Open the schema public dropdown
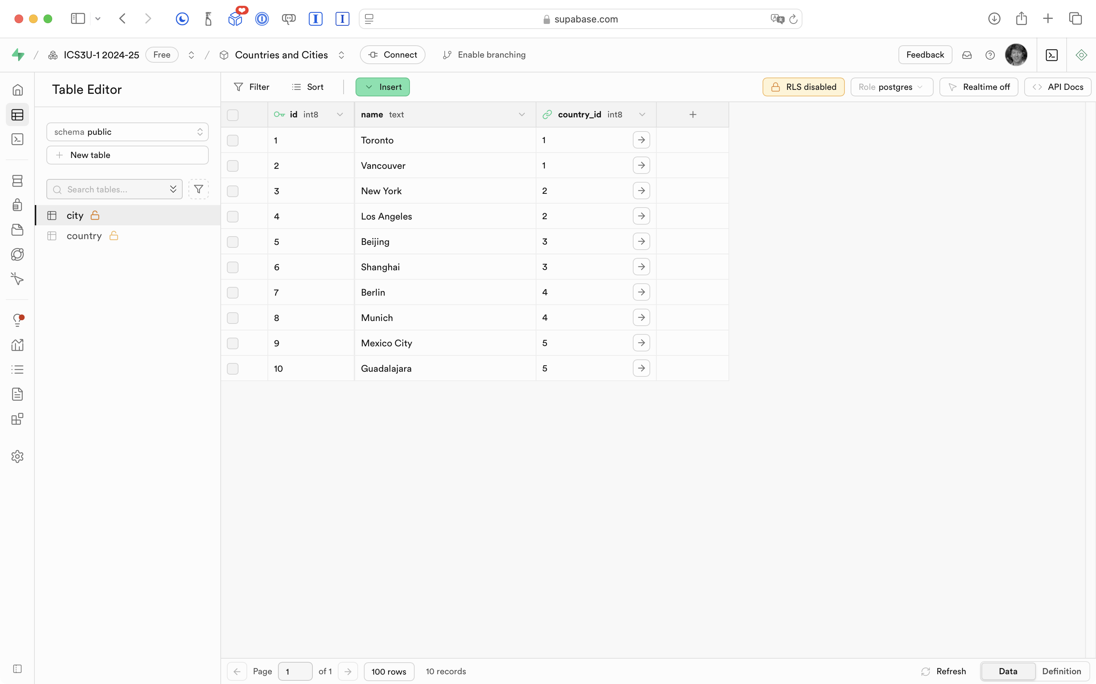Viewport: 1096px width, 684px height. point(127,132)
